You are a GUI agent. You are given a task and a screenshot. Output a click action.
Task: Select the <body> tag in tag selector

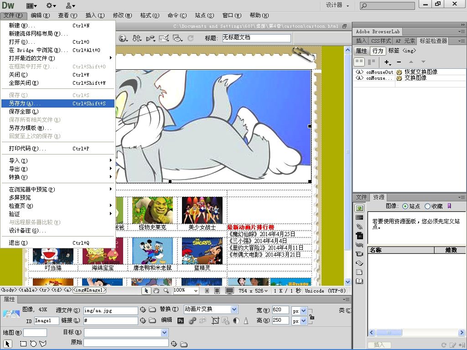[x=9, y=290]
